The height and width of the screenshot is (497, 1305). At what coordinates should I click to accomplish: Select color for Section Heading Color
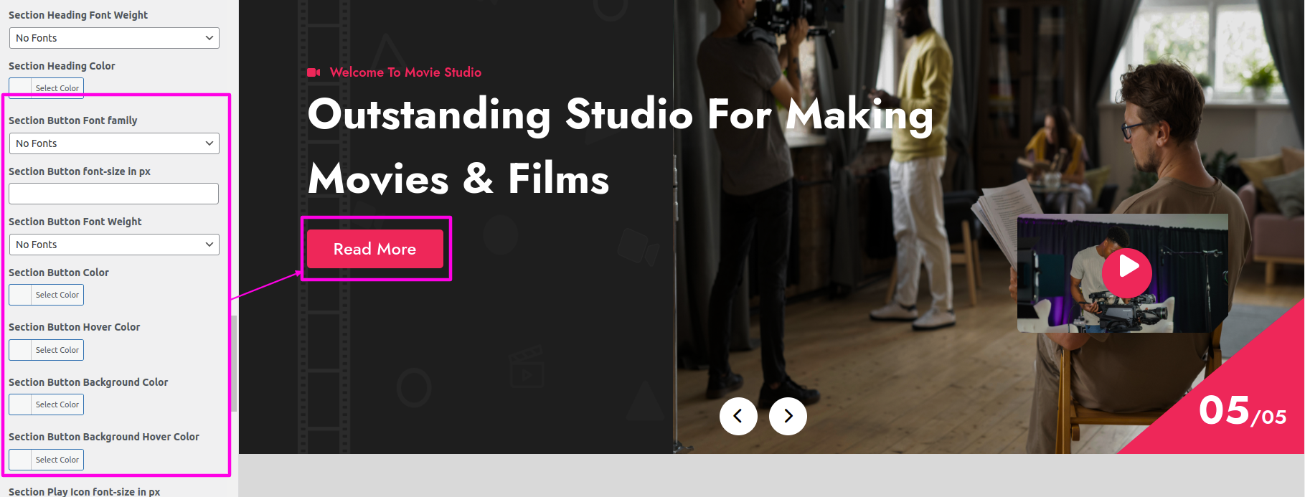click(47, 88)
